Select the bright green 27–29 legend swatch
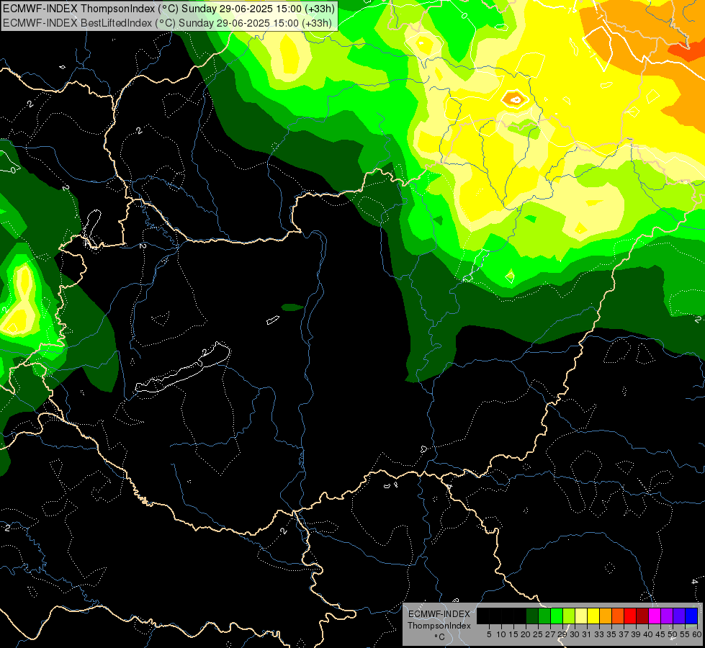The width and height of the screenshot is (705, 648). pos(557,616)
